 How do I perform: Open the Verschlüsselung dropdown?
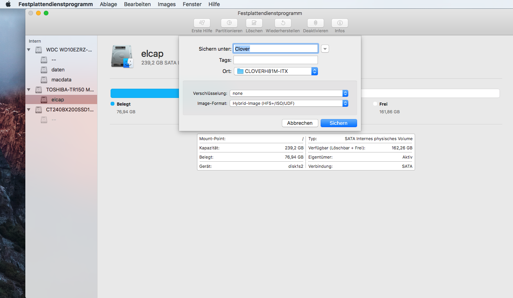(x=289, y=93)
